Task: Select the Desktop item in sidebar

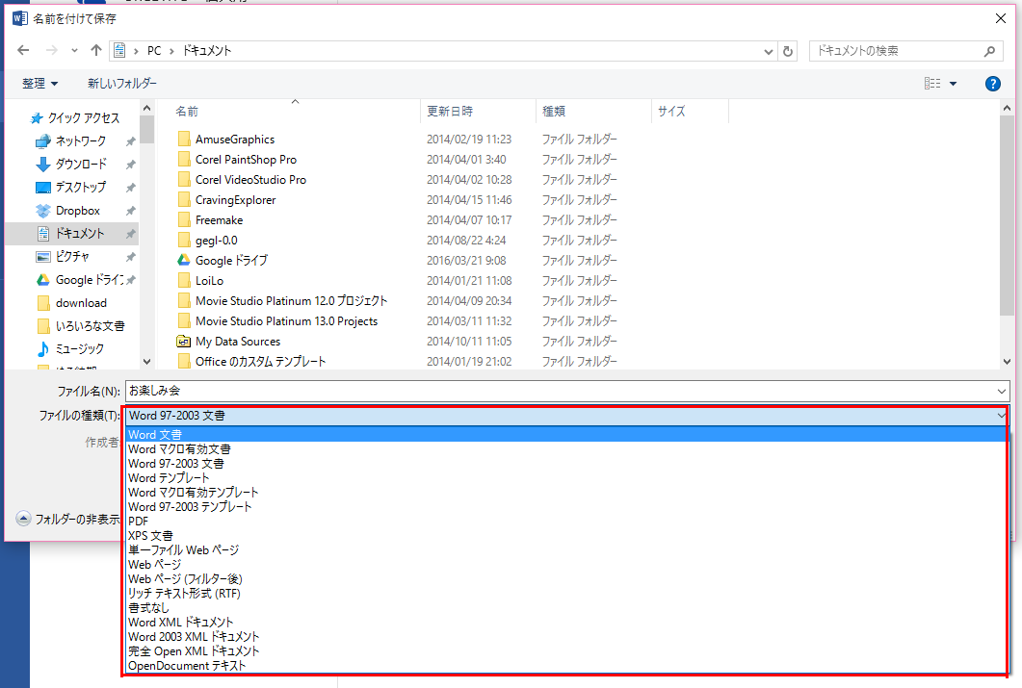Action: tap(80, 188)
